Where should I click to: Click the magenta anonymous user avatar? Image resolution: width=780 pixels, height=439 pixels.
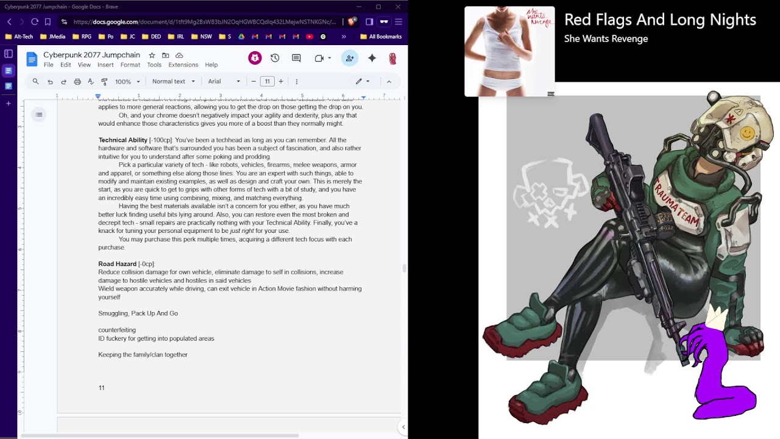255,58
